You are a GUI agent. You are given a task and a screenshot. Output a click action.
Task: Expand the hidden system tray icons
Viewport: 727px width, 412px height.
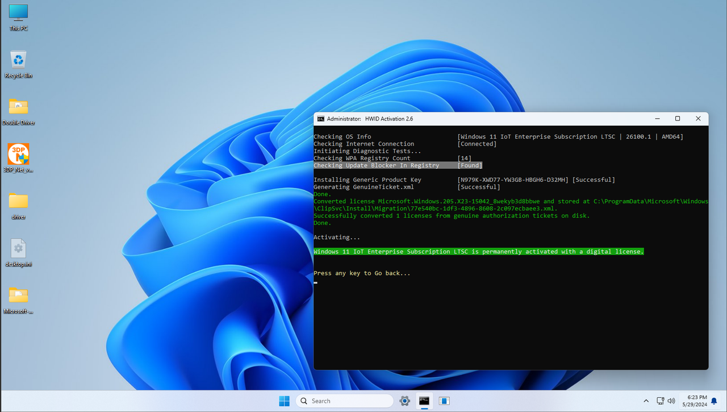[x=646, y=401]
